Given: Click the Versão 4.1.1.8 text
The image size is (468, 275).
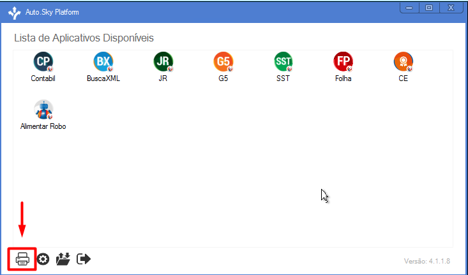Looking at the screenshot, I should [426, 261].
